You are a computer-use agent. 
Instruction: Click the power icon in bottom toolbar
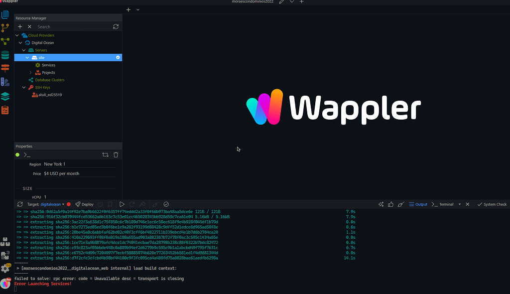click(x=100, y=204)
